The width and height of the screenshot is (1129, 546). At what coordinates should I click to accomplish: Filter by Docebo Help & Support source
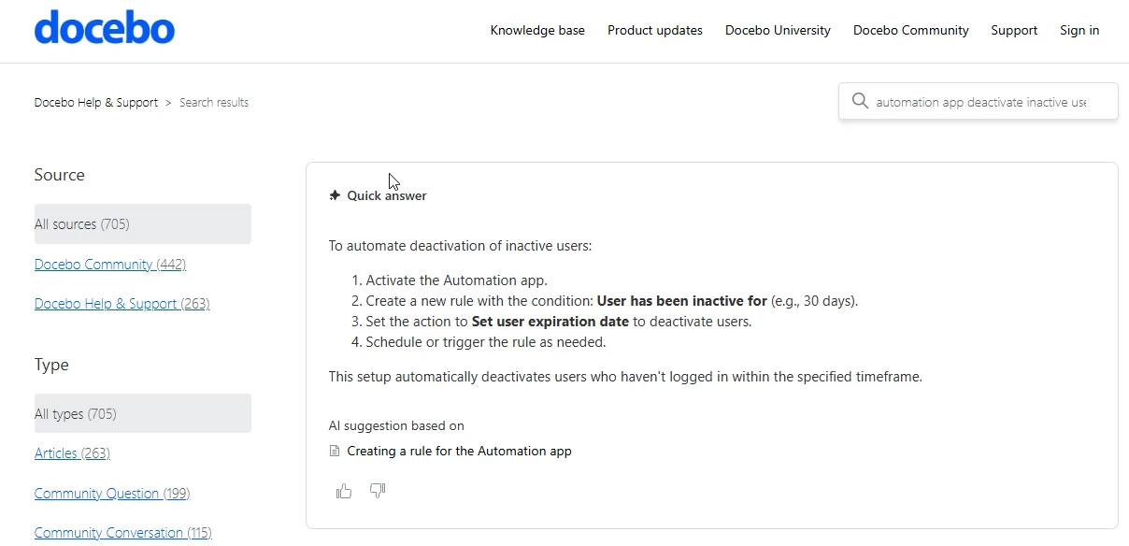tap(121, 304)
